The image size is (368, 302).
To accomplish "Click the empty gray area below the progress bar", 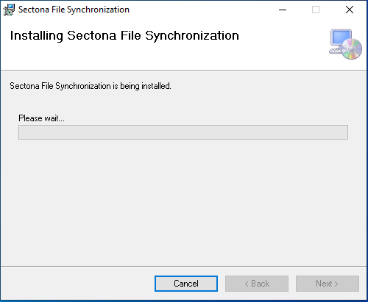I will coord(183,201).
